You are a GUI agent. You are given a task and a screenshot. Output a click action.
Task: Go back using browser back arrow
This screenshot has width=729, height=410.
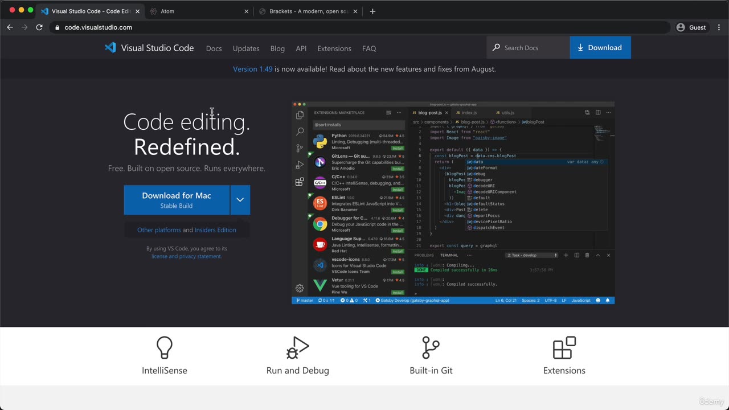10,27
